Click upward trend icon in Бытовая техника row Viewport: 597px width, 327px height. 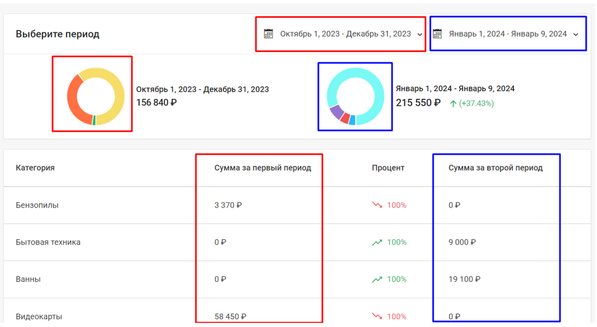[377, 242]
